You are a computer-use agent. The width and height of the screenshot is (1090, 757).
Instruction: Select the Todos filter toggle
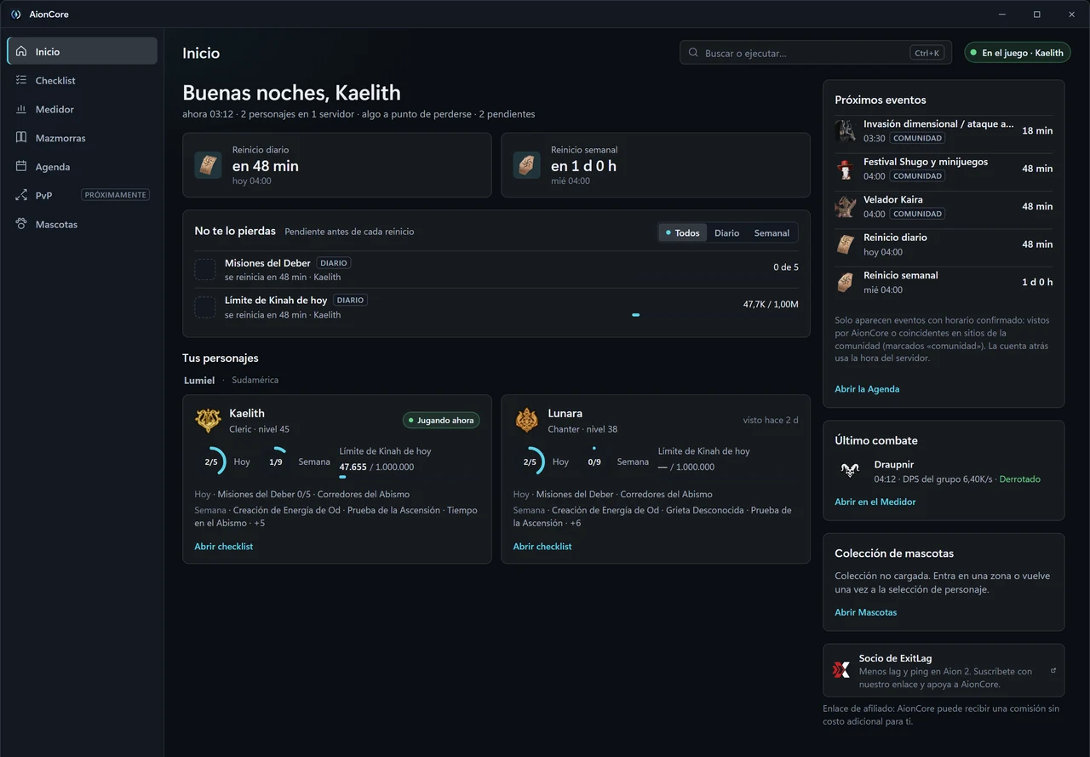coord(683,232)
